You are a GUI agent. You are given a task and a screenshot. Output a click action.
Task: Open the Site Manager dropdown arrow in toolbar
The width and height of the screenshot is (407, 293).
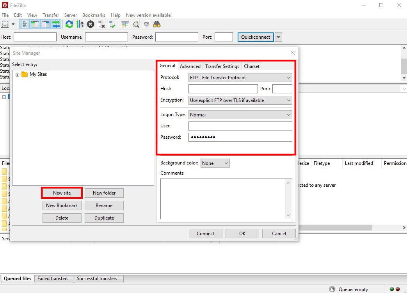coord(13,24)
